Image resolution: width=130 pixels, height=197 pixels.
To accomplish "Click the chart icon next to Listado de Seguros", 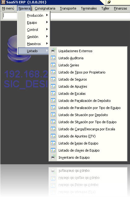I will click(53, 79).
